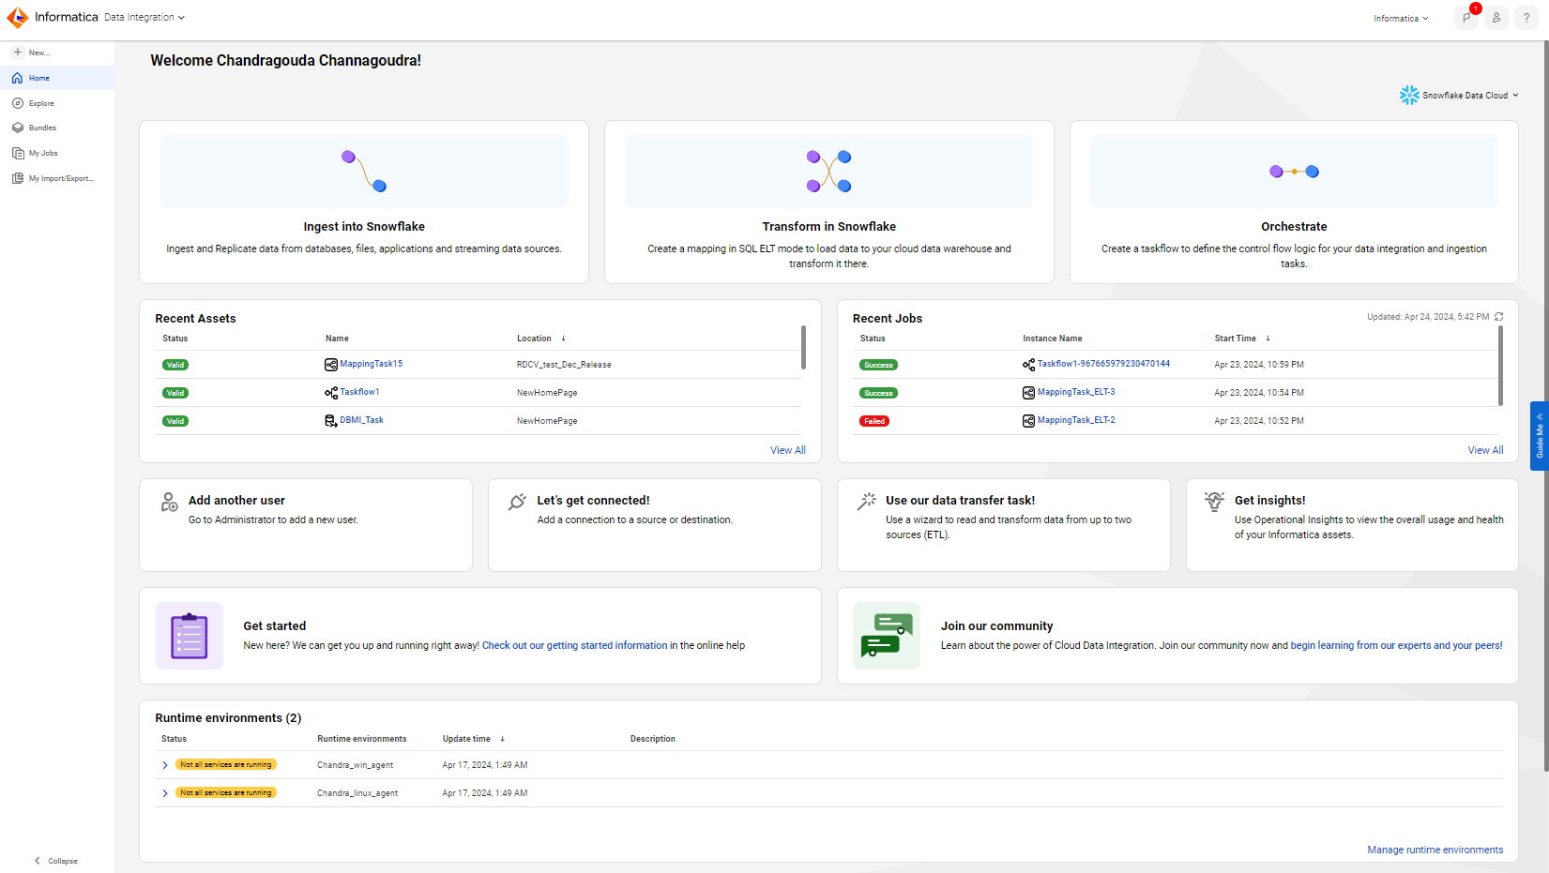Image resolution: width=1549 pixels, height=873 pixels.
Task: Go to Home in the sidebar
Action: [57, 78]
